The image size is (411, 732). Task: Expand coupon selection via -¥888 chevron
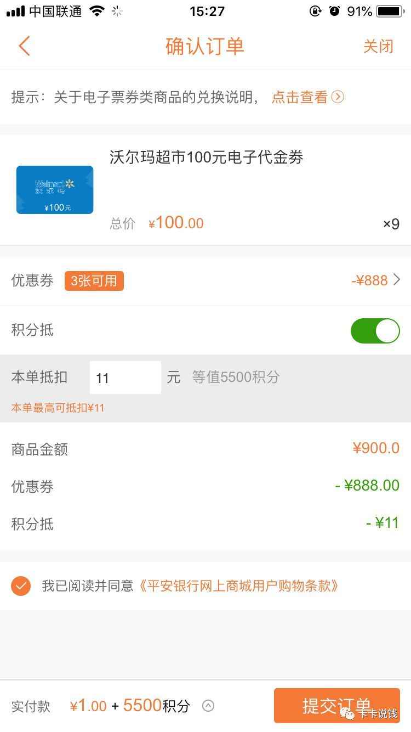click(x=397, y=280)
